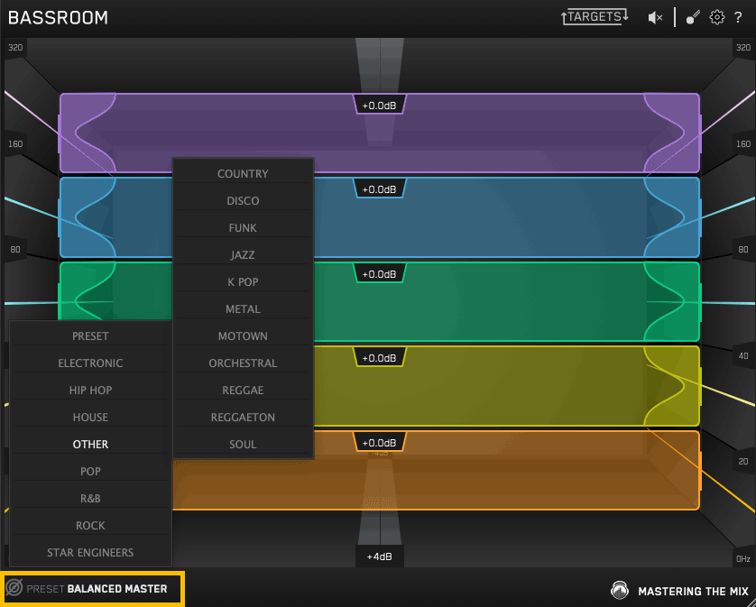
Task: Toggle the bypass icon beside PRESET
Action: point(14,588)
